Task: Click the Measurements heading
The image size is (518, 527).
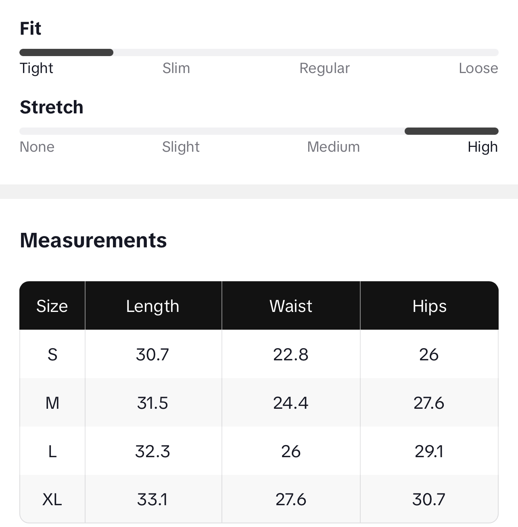Action: coord(93,240)
